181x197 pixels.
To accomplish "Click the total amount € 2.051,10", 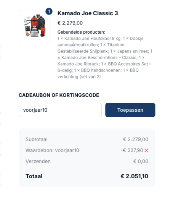I will [135, 176].
